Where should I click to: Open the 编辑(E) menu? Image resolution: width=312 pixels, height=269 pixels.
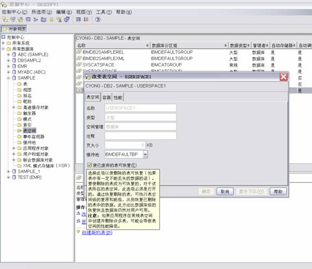click(x=64, y=12)
